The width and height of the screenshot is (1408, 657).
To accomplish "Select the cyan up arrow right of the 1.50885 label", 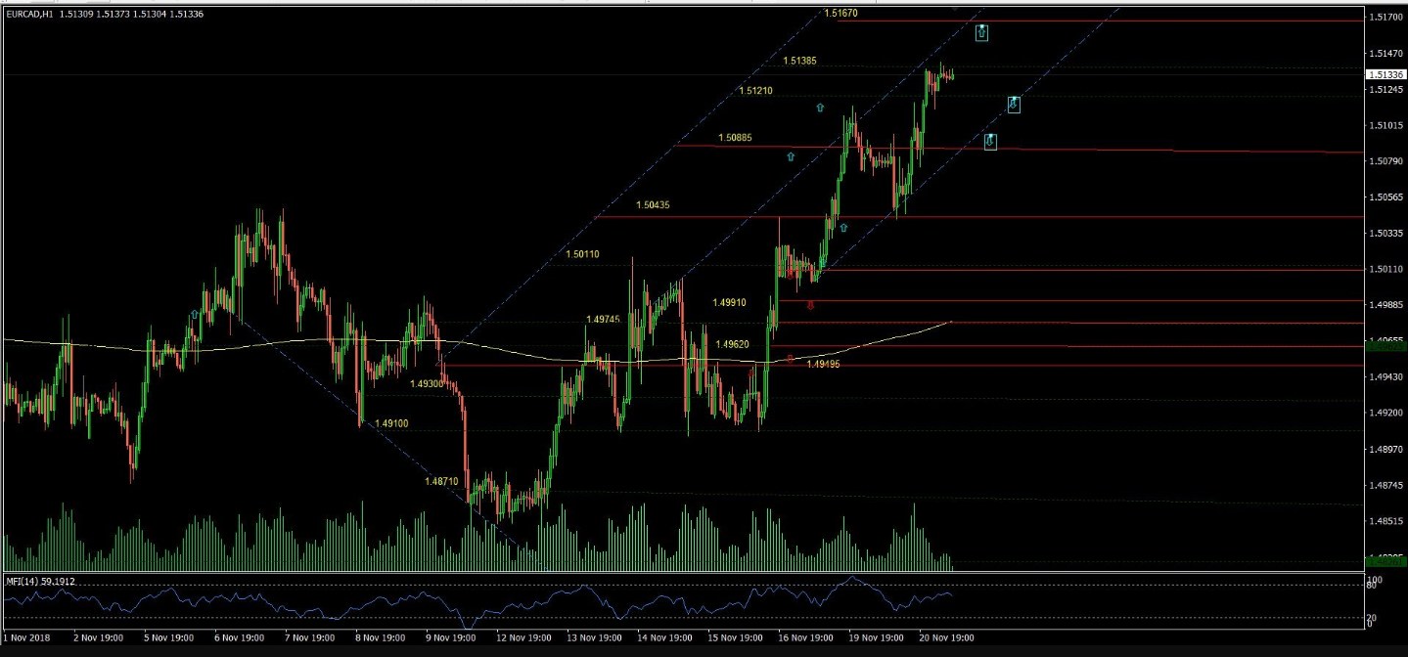I will coord(791,156).
